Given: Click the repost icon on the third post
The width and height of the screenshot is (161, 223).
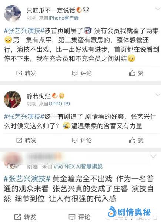Looking at the screenshot, I should pos(18,217).
